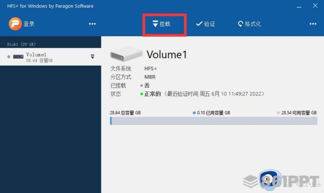Select the Disk1 (29 GB) header
The height and width of the screenshot is (193, 324).
[21, 44]
